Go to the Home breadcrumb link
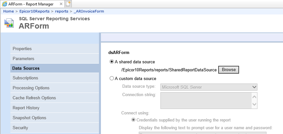283x134 pixels. click(8, 11)
